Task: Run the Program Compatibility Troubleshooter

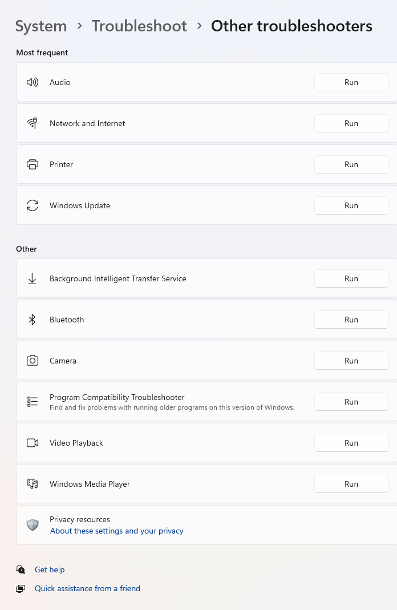Action: 351,402
